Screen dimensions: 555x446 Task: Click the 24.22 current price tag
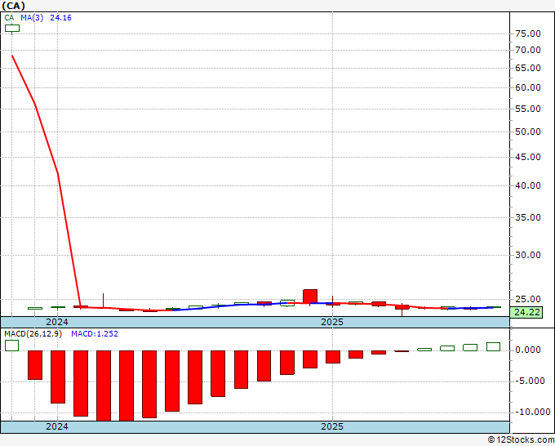click(x=527, y=313)
